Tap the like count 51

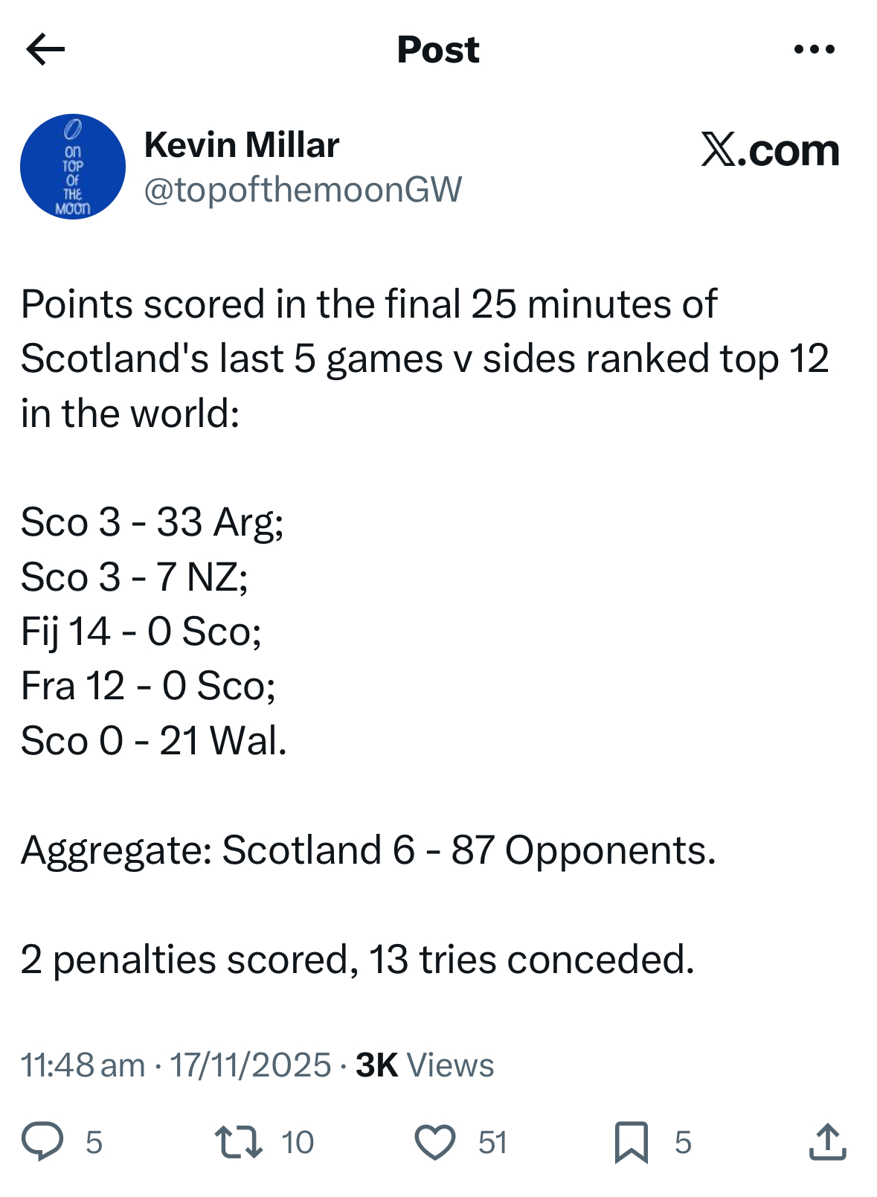pos(492,1143)
